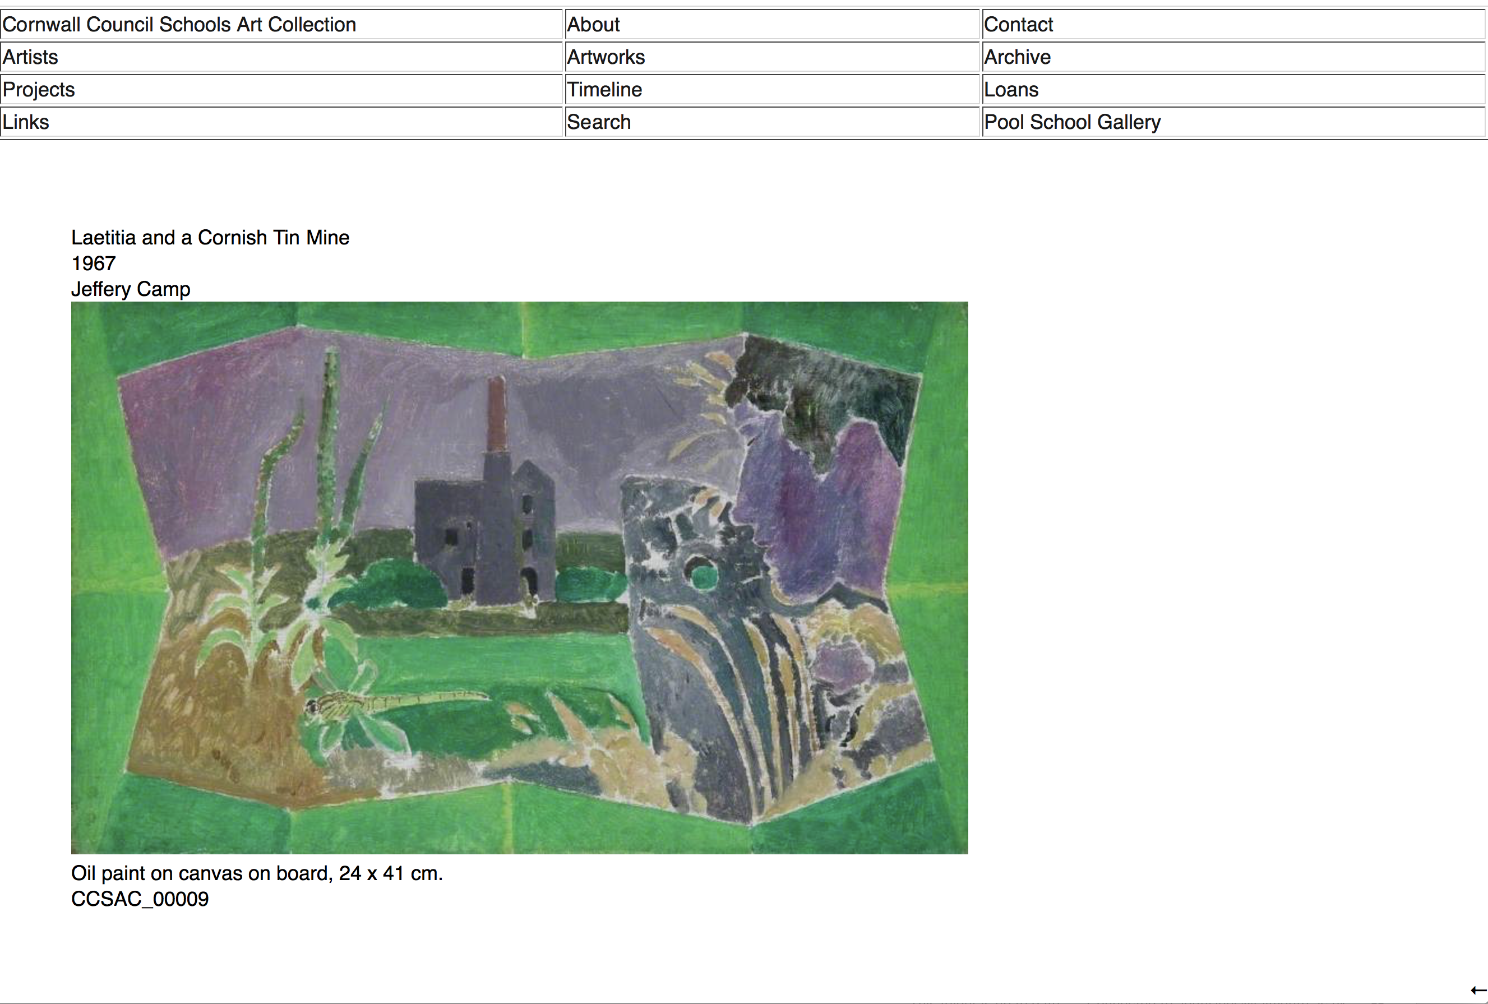Open Cornwall Council Schools Art Collection home link
Viewport: 1488px width, 1004px height.
(179, 24)
